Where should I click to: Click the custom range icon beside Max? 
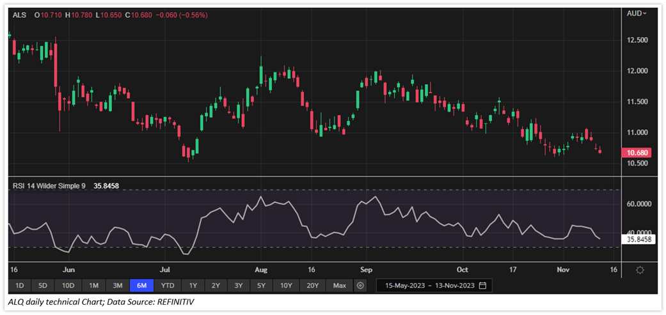click(x=361, y=285)
